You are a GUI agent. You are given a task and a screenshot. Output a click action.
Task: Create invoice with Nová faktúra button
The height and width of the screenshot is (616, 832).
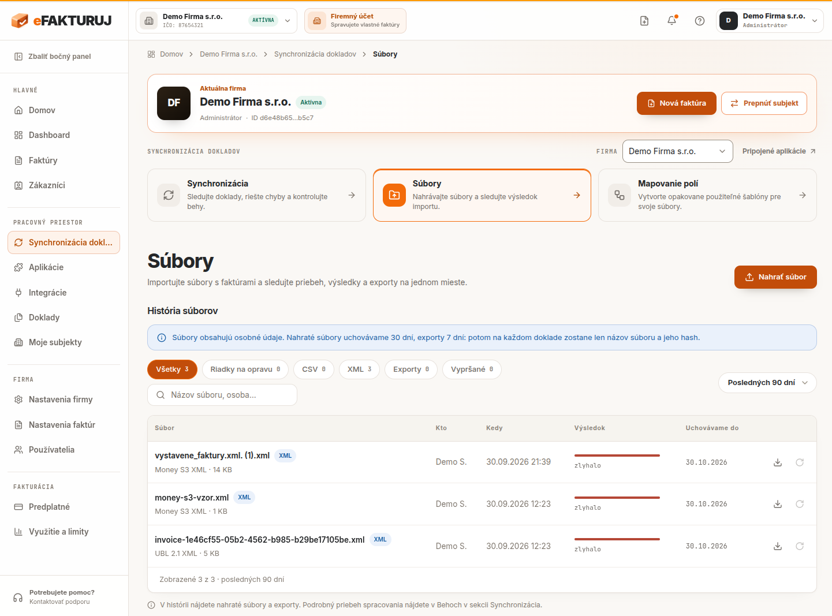coord(677,103)
